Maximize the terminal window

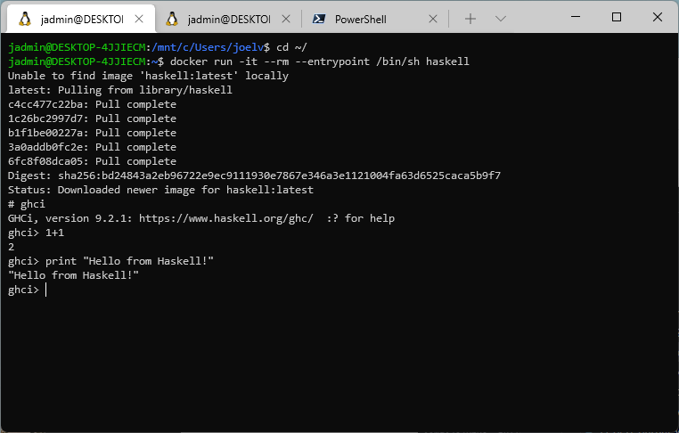pyautogui.click(x=616, y=17)
